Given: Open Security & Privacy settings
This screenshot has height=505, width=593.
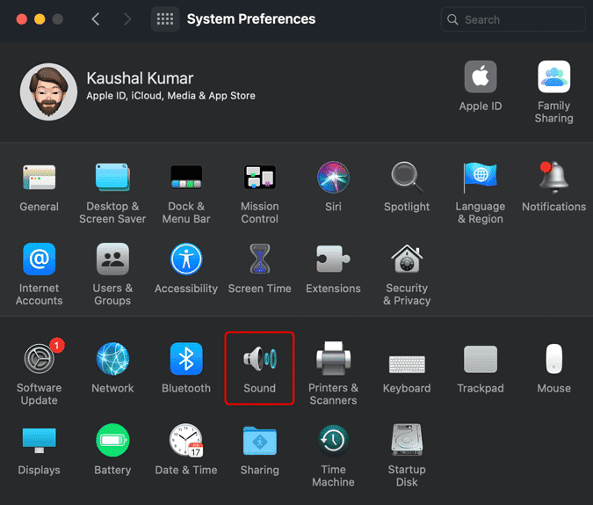Looking at the screenshot, I should pyautogui.click(x=407, y=274).
